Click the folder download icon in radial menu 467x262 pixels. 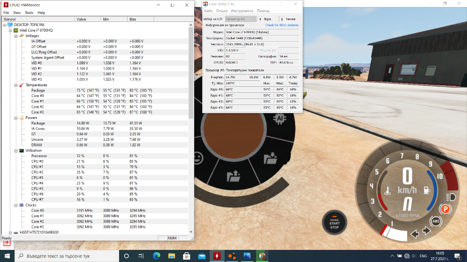(x=270, y=158)
